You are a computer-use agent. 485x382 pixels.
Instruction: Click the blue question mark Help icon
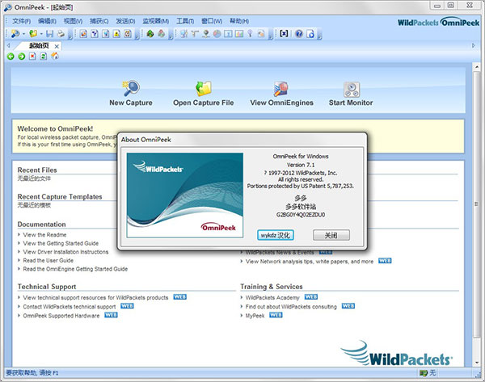(x=299, y=34)
